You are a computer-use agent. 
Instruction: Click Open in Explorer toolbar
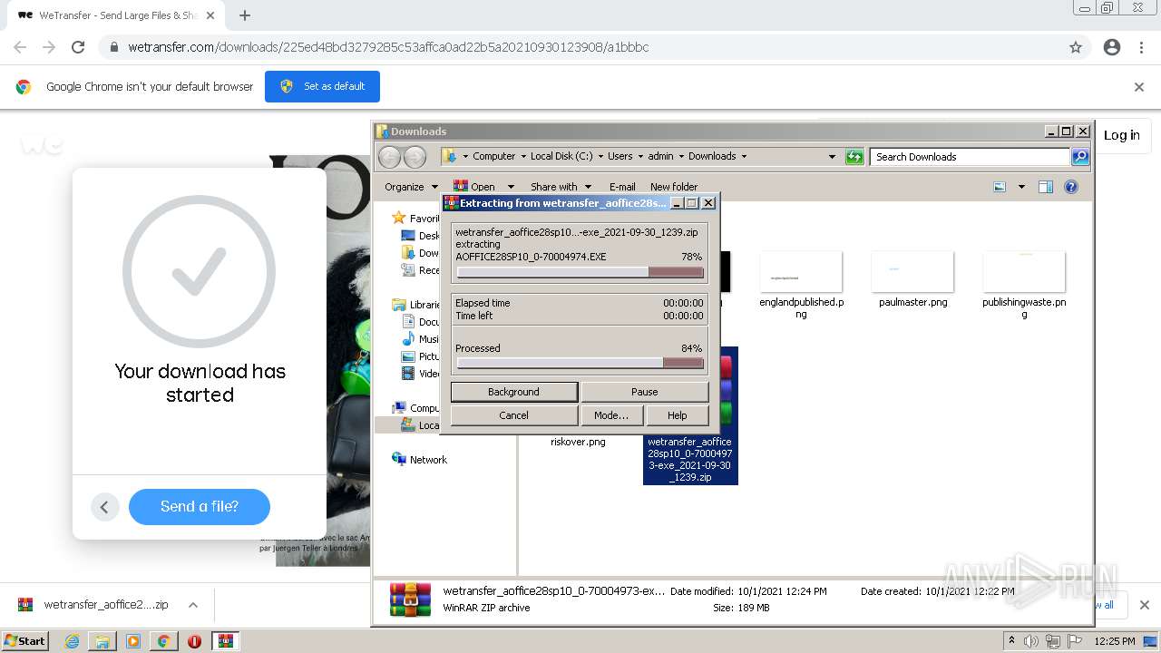(x=474, y=187)
